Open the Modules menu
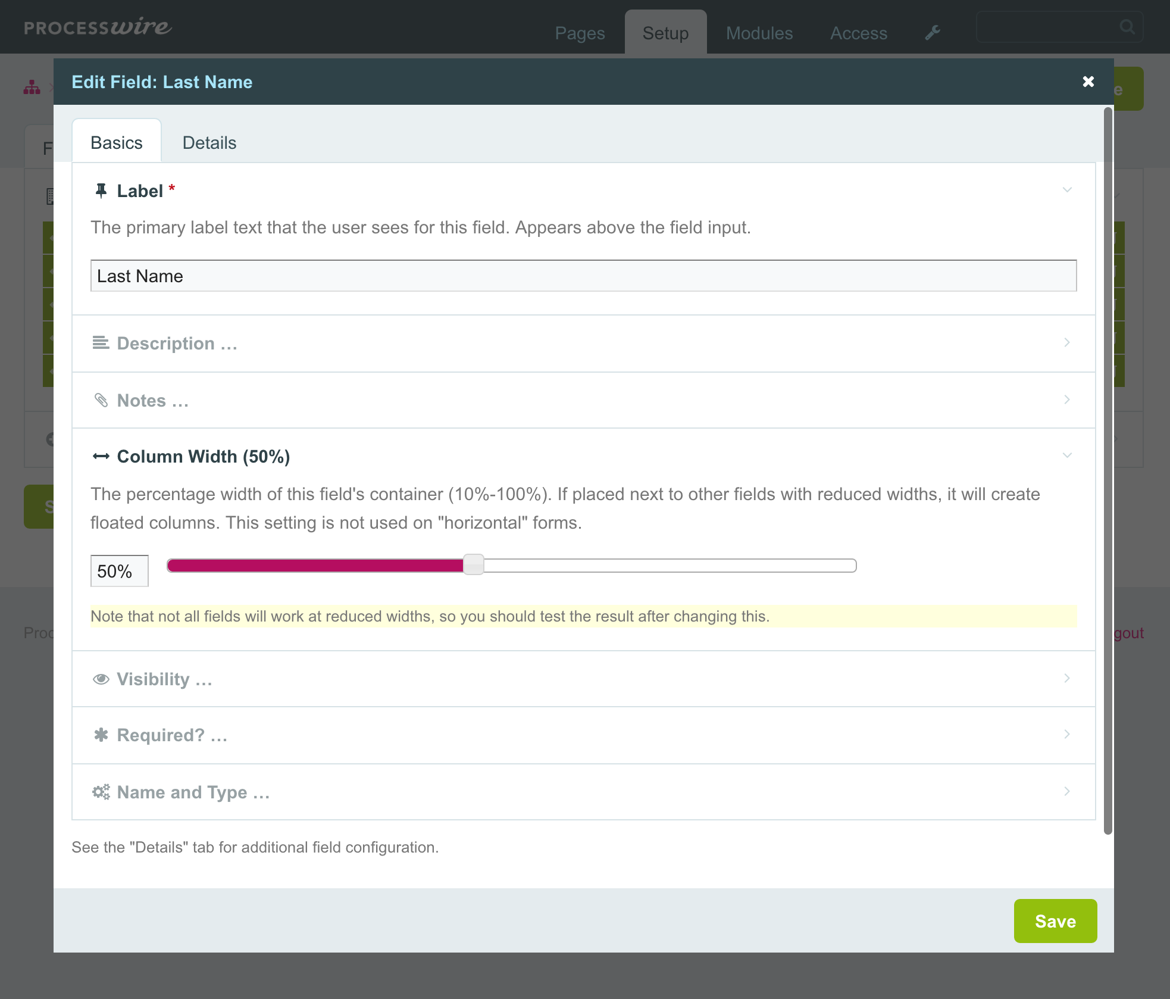 [759, 33]
